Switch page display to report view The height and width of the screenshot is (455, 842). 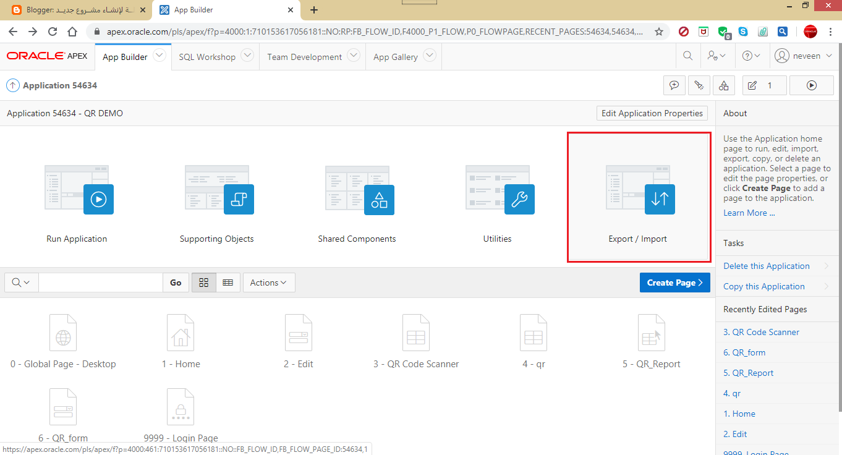coord(228,283)
